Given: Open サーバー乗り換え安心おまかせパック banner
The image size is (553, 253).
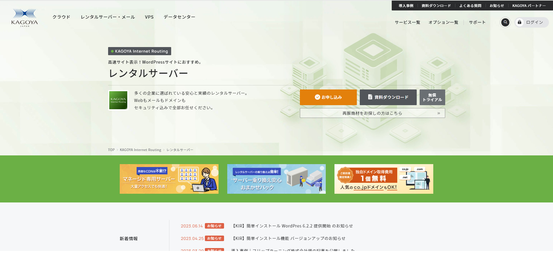Looking at the screenshot, I should point(276,179).
